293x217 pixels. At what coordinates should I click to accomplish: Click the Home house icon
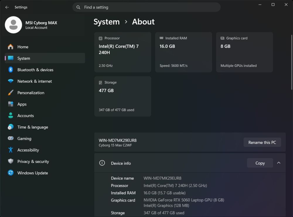(x=11, y=47)
